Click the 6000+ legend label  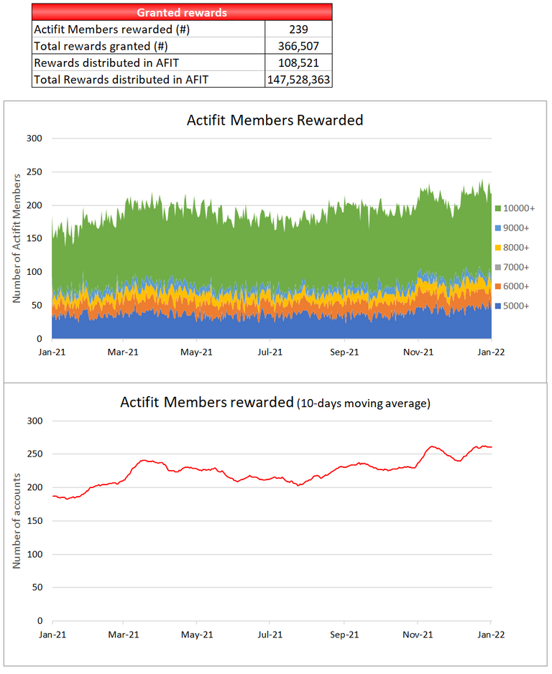pyautogui.click(x=516, y=286)
